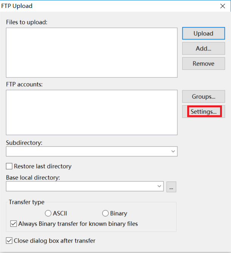Select the ASCII transfer type

48,213
